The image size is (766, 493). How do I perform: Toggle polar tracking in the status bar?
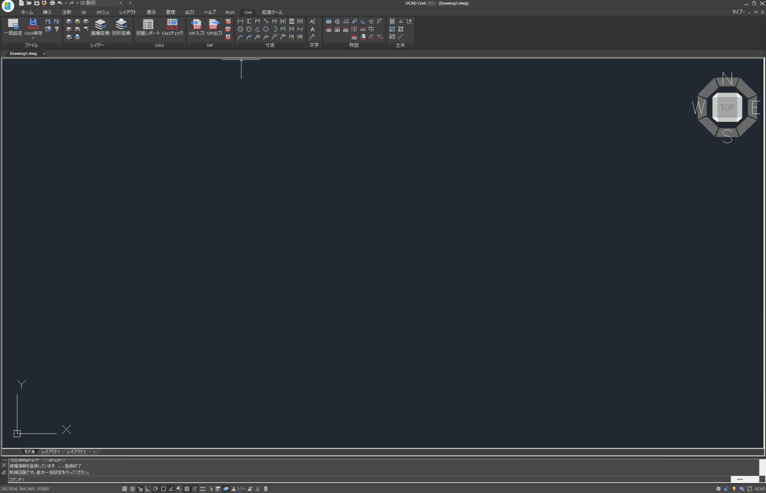coord(156,489)
